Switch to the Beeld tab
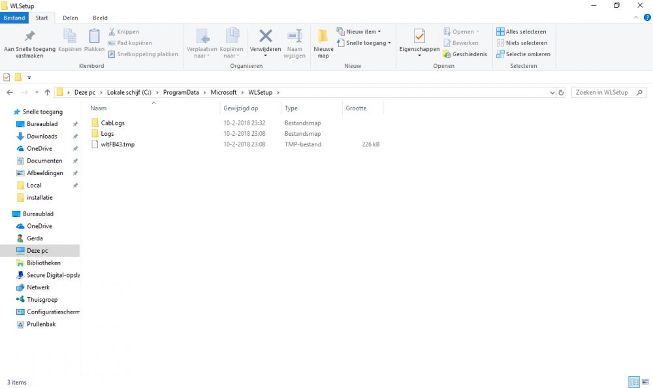 (100, 18)
